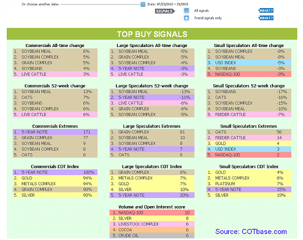Screen dimensions: 303x240
Task: Click METALS COMPLEX in Large Speculators COT Index
Action: click(152, 178)
